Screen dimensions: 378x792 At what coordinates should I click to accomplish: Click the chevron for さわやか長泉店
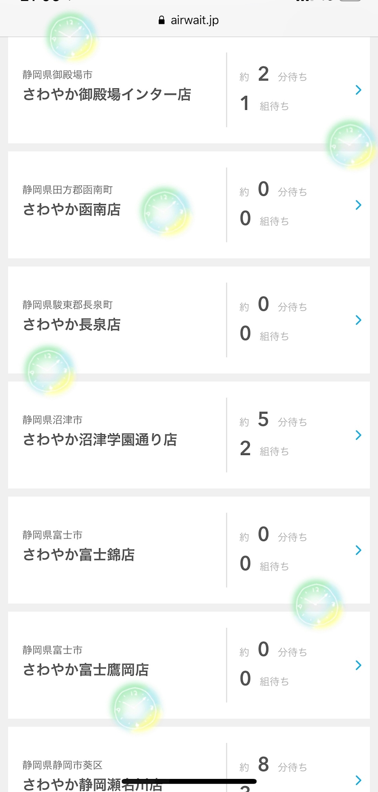point(358,320)
